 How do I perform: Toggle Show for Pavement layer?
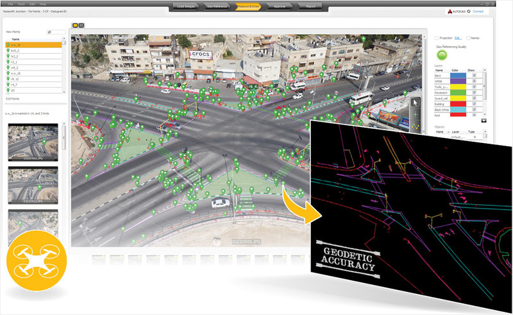(x=474, y=92)
